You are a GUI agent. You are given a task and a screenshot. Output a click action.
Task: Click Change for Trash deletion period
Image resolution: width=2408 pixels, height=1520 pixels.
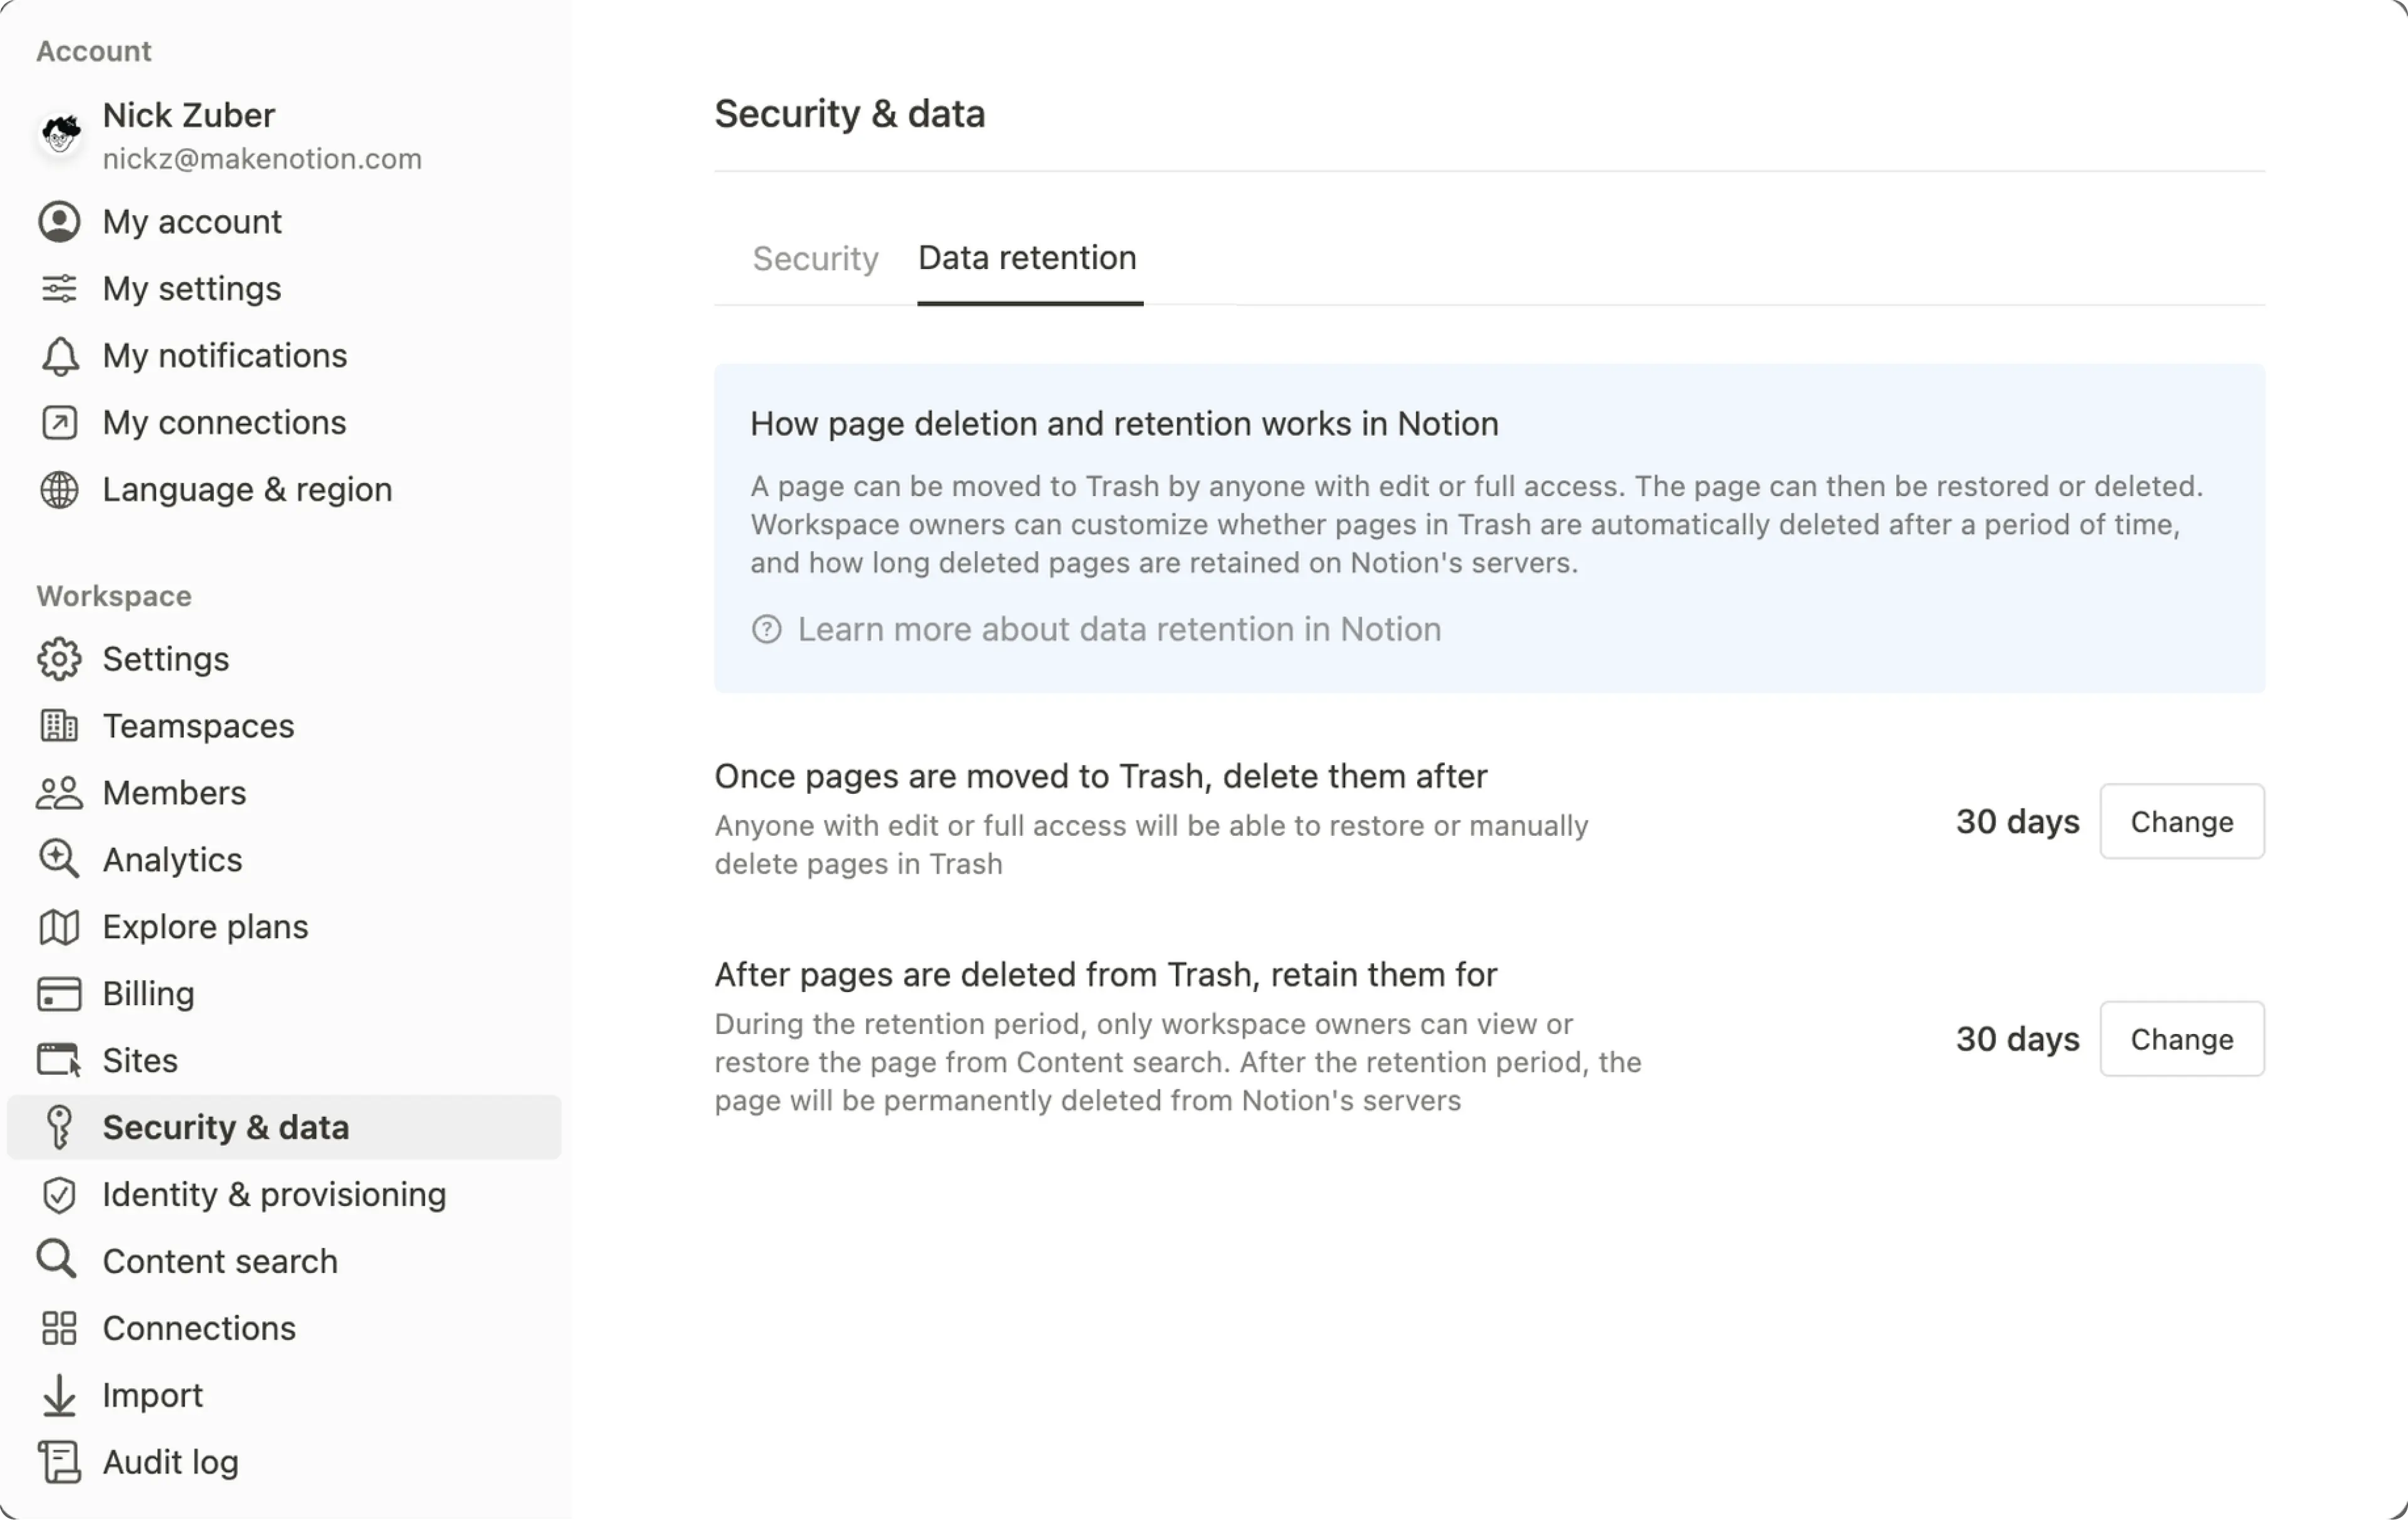(2181, 821)
